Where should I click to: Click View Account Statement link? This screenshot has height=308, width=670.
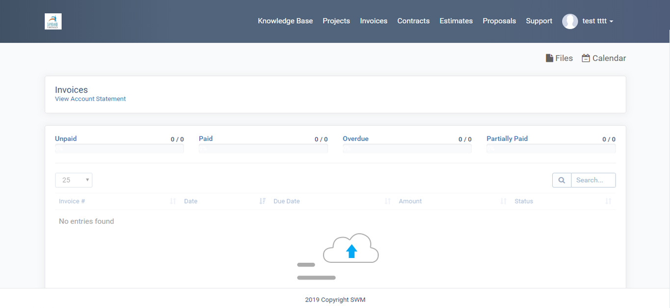coord(90,99)
